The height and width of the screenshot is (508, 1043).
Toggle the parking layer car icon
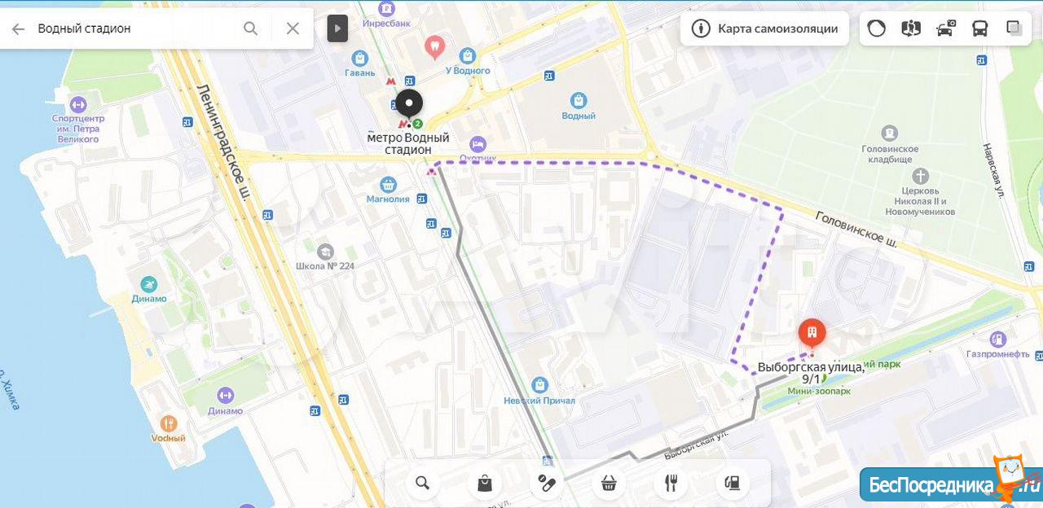tap(945, 28)
